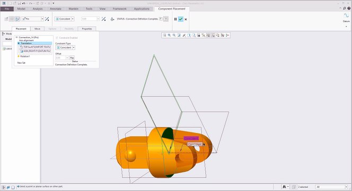Switch to the Model ribbon tab
The height and width of the screenshot is (191, 352).
[x=21, y=9]
